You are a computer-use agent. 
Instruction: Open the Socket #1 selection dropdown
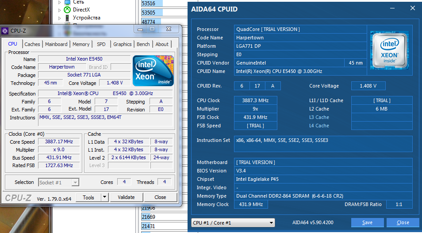[x=59, y=183]
